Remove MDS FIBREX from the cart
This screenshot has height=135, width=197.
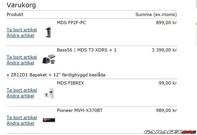point(22,90)
